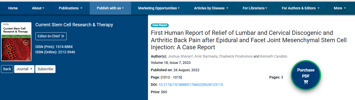The image size is (355, 100).
Task: Click the Back button
Action: [7, 69]
